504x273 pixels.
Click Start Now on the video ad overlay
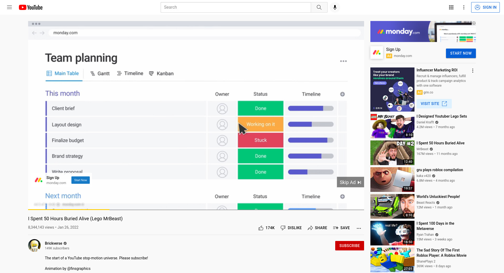(x=81, y=180)
